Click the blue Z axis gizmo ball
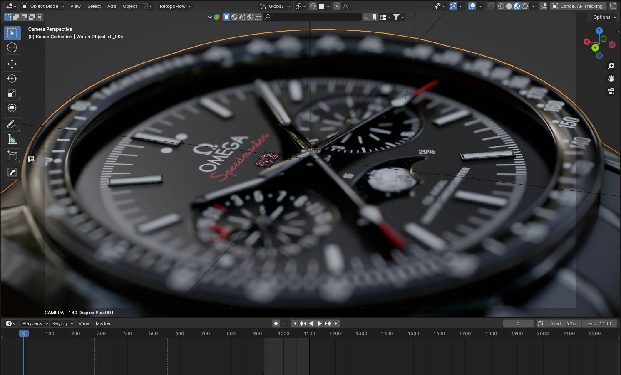621x375 pixels. (599, 31)
